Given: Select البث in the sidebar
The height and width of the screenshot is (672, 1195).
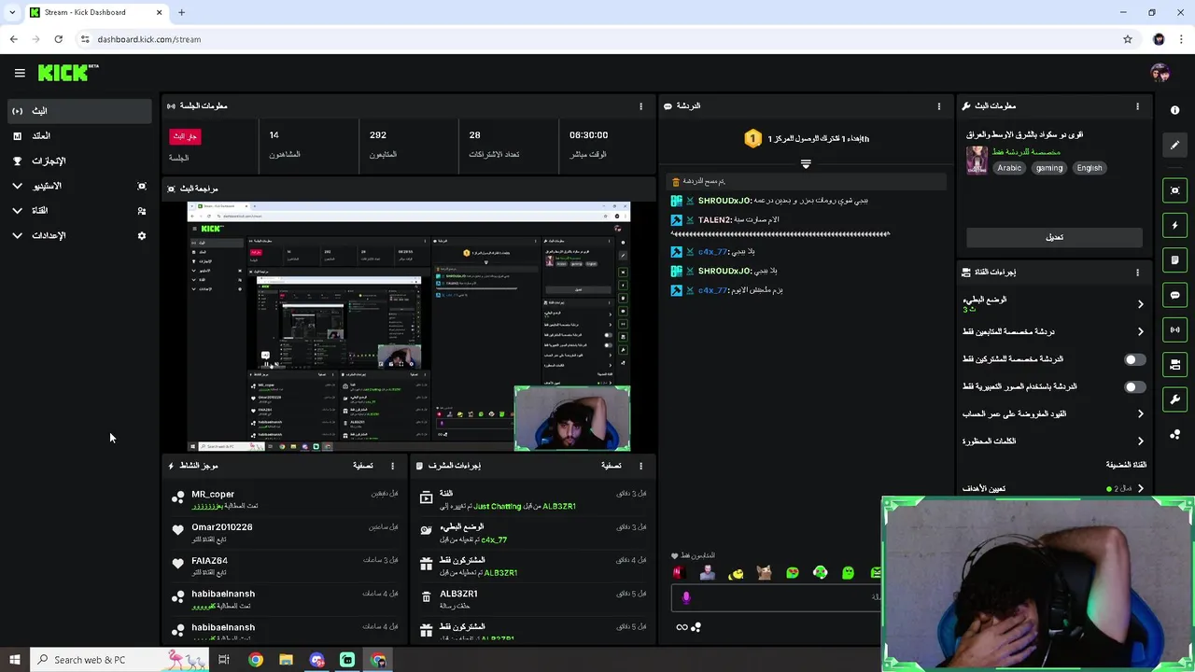Looking at the screenshot, I should coord(78,111).
